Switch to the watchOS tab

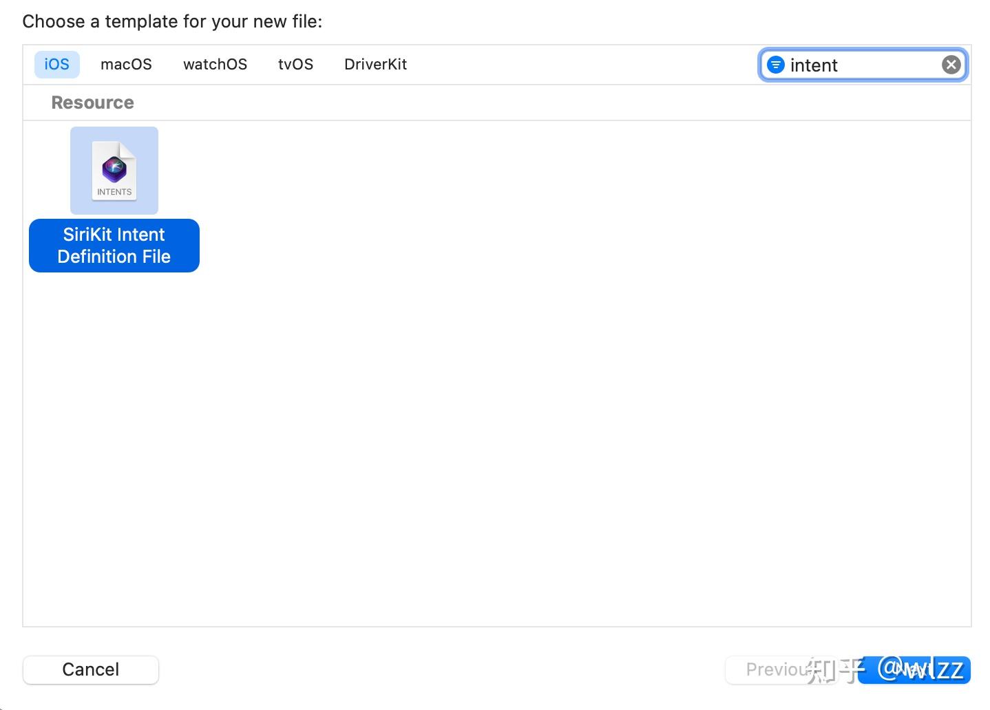(215, 64)
